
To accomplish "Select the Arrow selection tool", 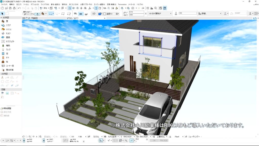I will [x=2, y=14].
